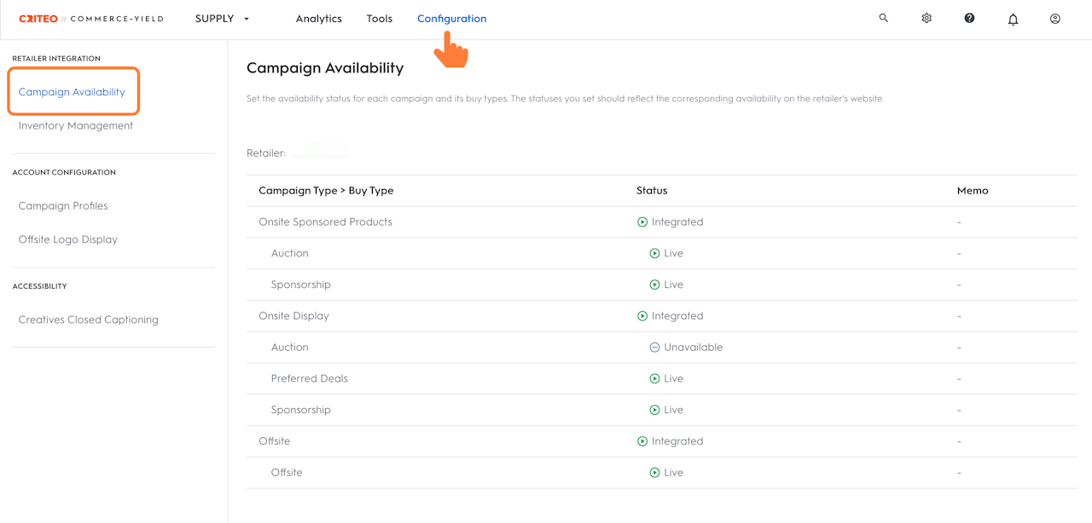
Task: Click the search magnifier icon
Action: [x=884, y=18]
